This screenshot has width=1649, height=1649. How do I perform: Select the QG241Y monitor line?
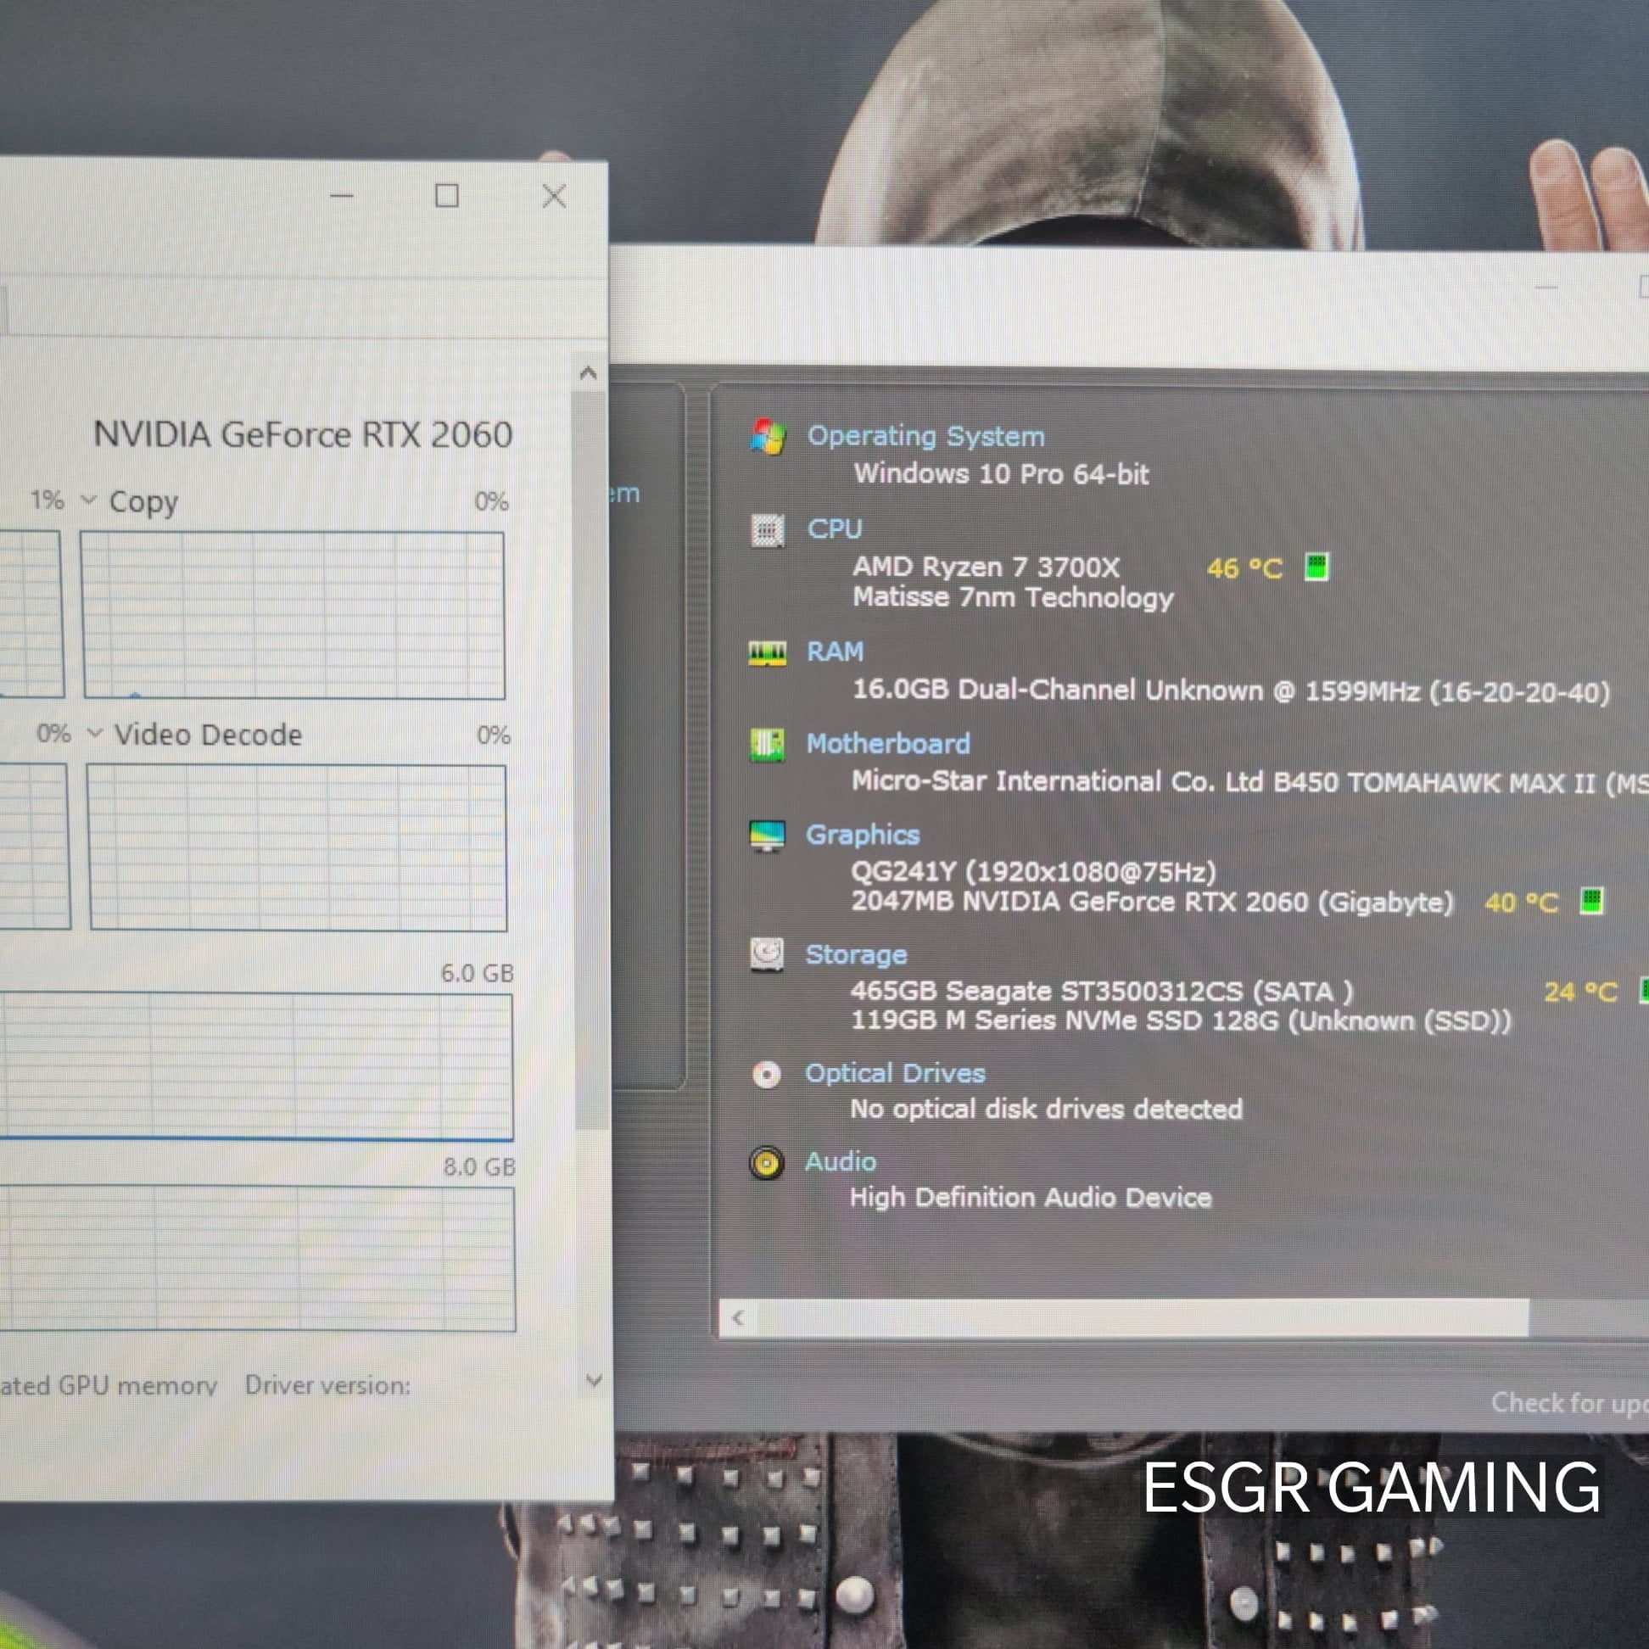(x=1033, y=871)
